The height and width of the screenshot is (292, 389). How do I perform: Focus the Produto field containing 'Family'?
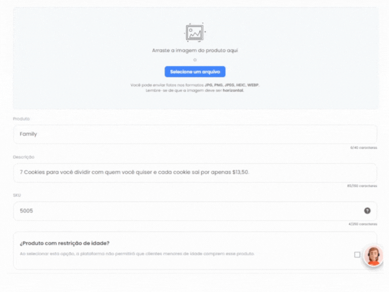click(x=195, y=134)
